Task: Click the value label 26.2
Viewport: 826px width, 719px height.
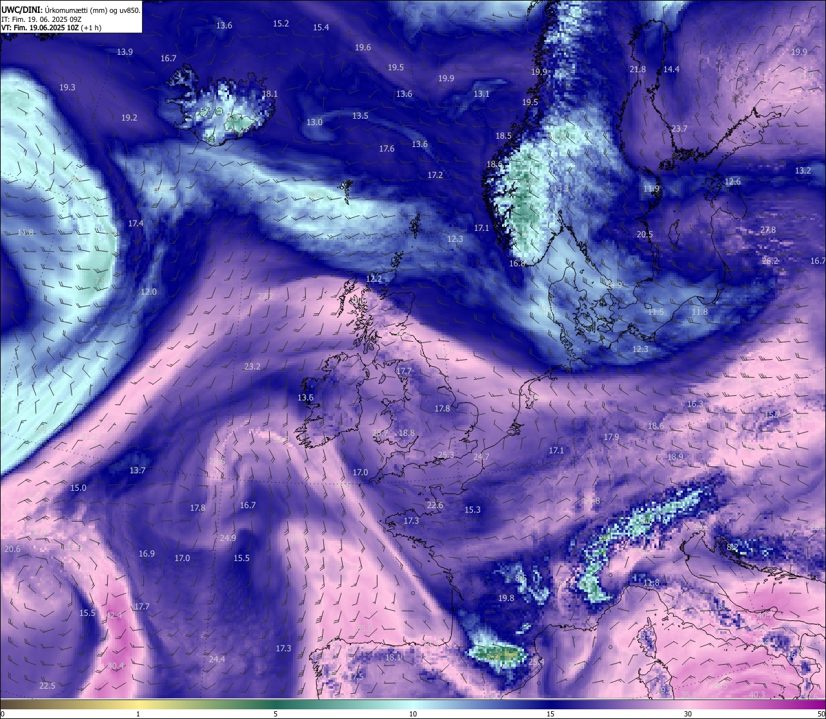Action: [771, 261]
